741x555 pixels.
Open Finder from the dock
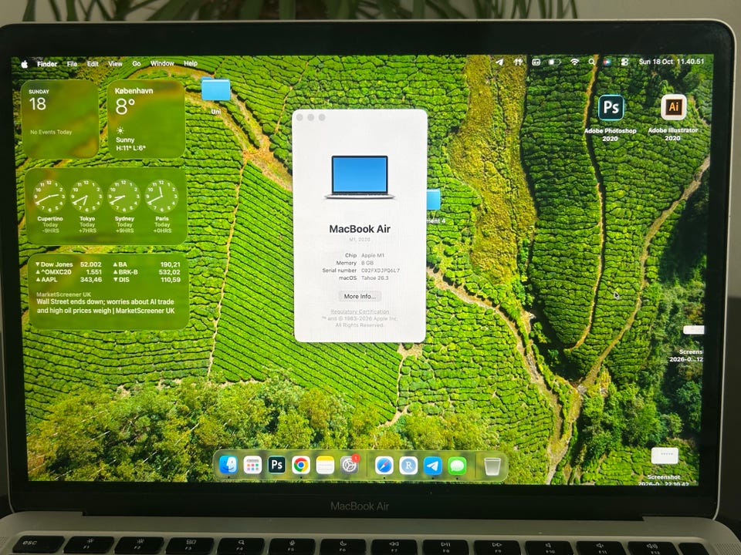tap(228, 466)
